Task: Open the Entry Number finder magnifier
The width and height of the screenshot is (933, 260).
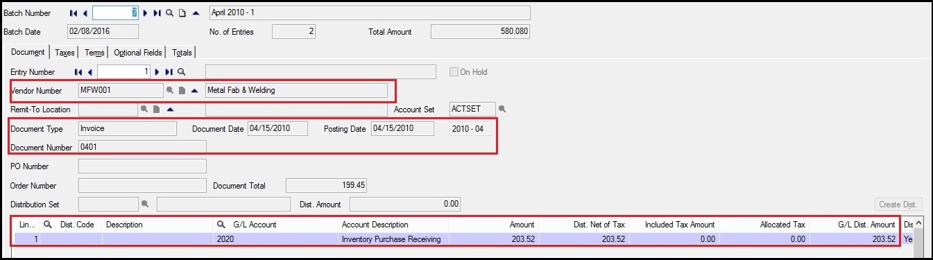Action: point(181,71)
